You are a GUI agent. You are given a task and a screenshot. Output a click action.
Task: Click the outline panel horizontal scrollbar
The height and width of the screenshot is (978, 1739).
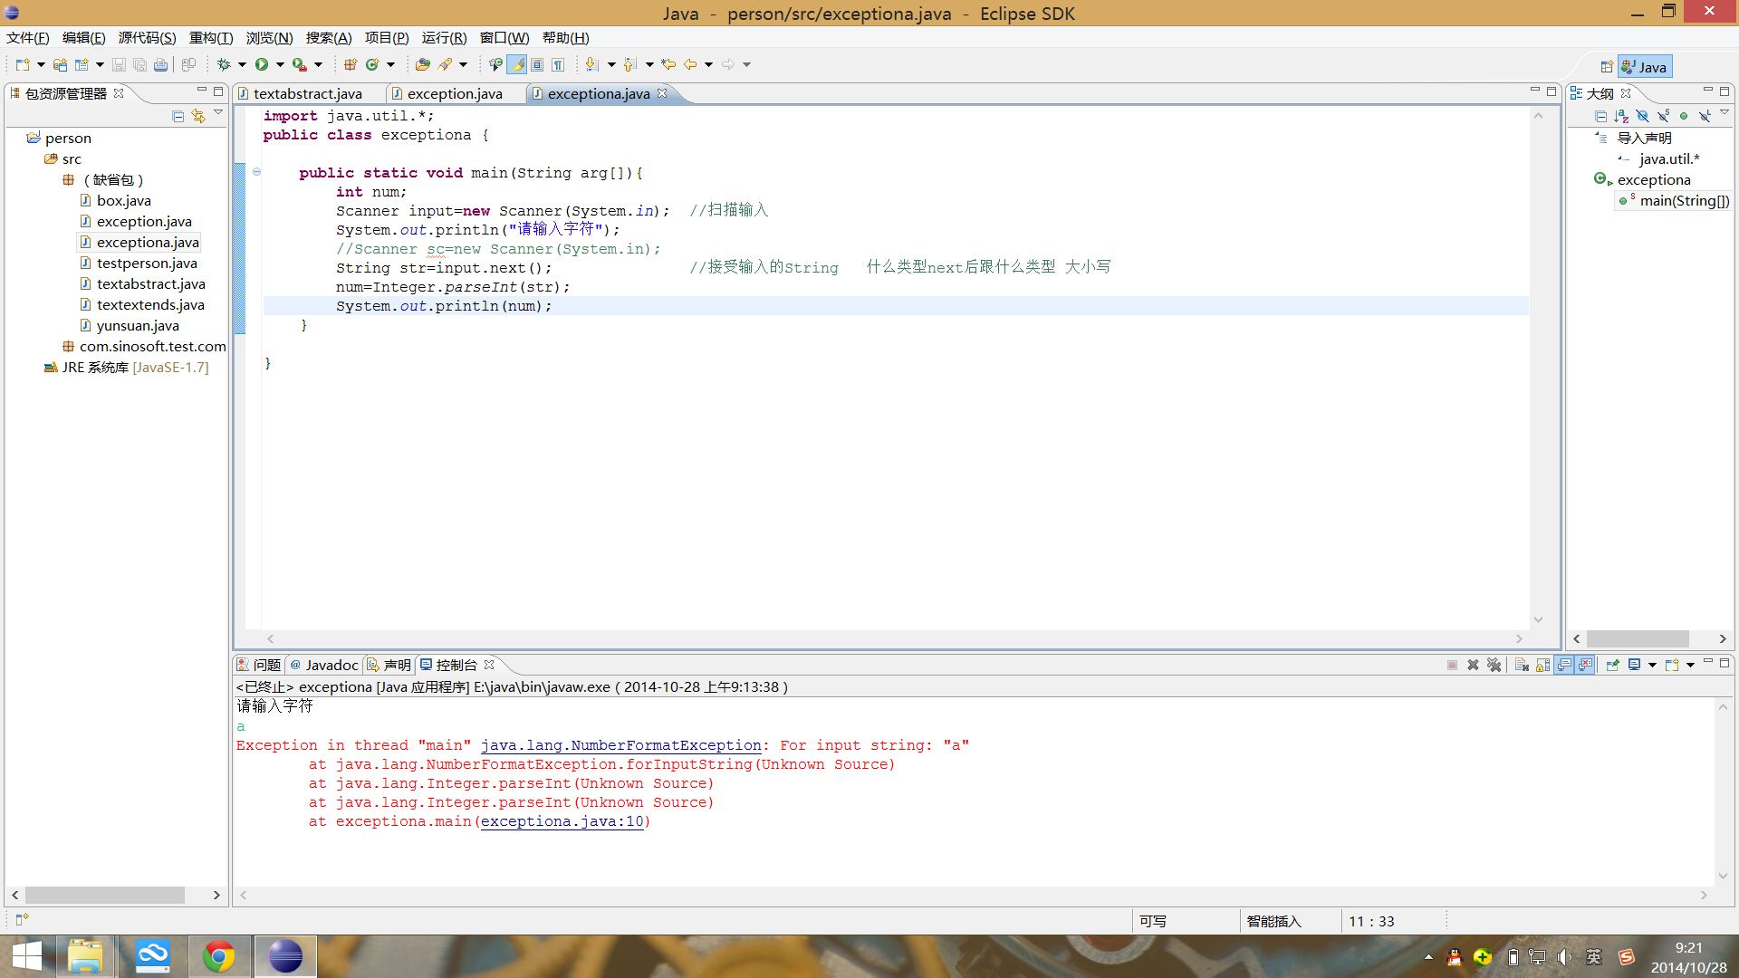pos(1638,638)
